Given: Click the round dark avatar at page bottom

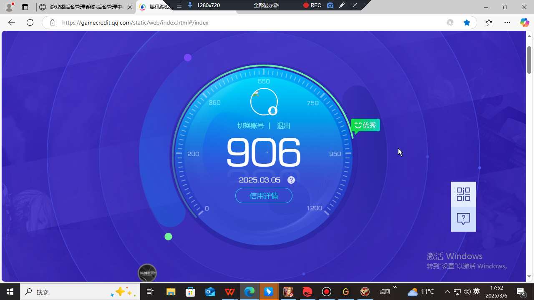Looking at the screenshot, I should [x=147, y=273].
